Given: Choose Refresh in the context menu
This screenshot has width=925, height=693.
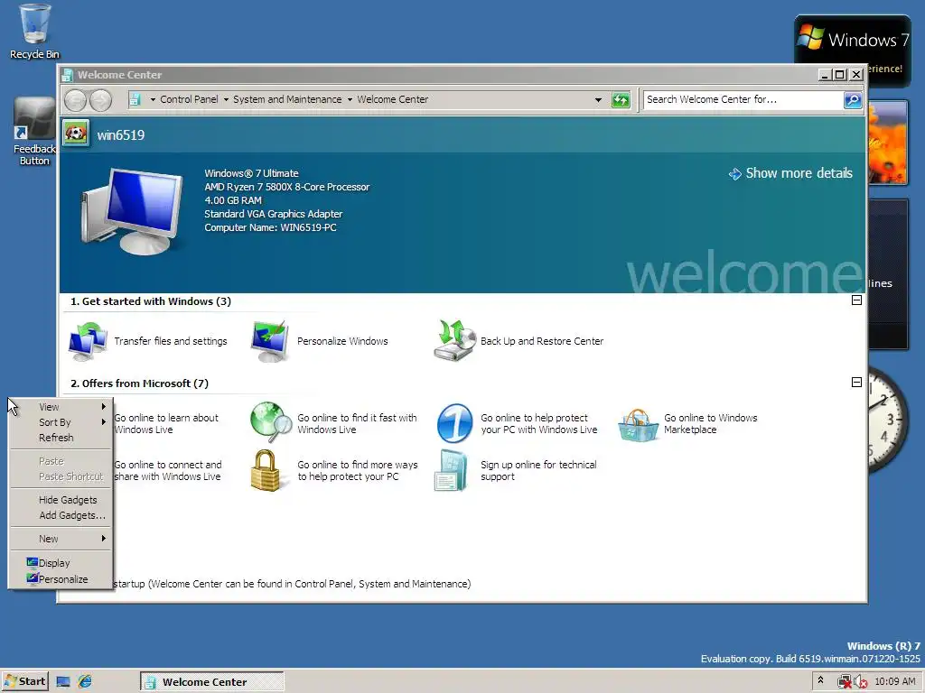Looking at the screenshot, I should pyautogui.click(x=61, y=438).
